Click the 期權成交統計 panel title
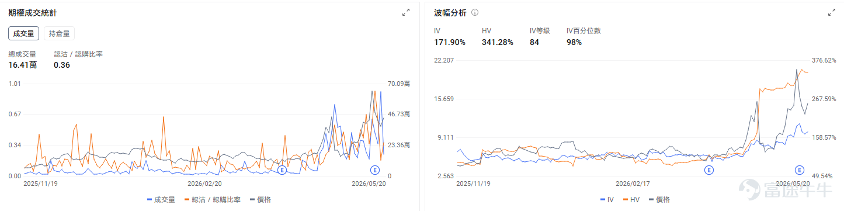 pos(33,12)
